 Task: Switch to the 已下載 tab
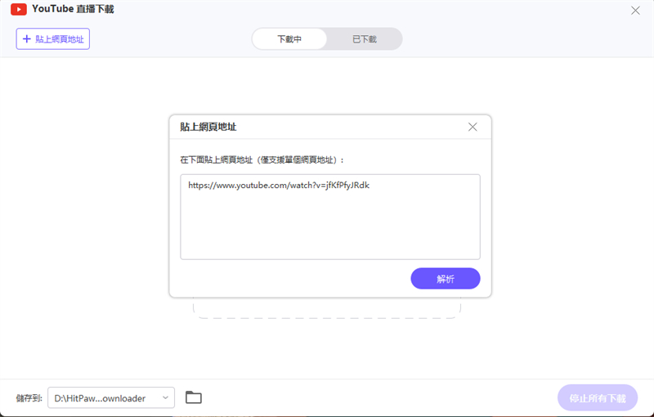pos(365,38)
